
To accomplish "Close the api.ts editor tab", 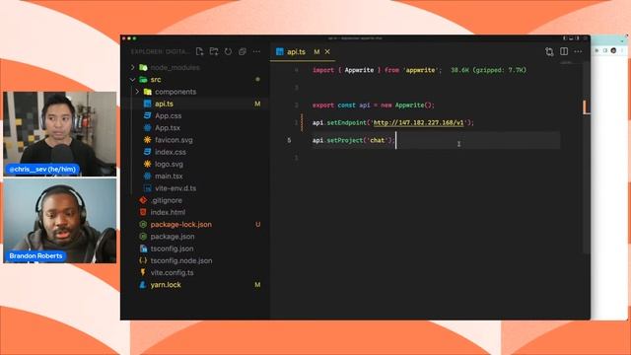I will point(327,51).
